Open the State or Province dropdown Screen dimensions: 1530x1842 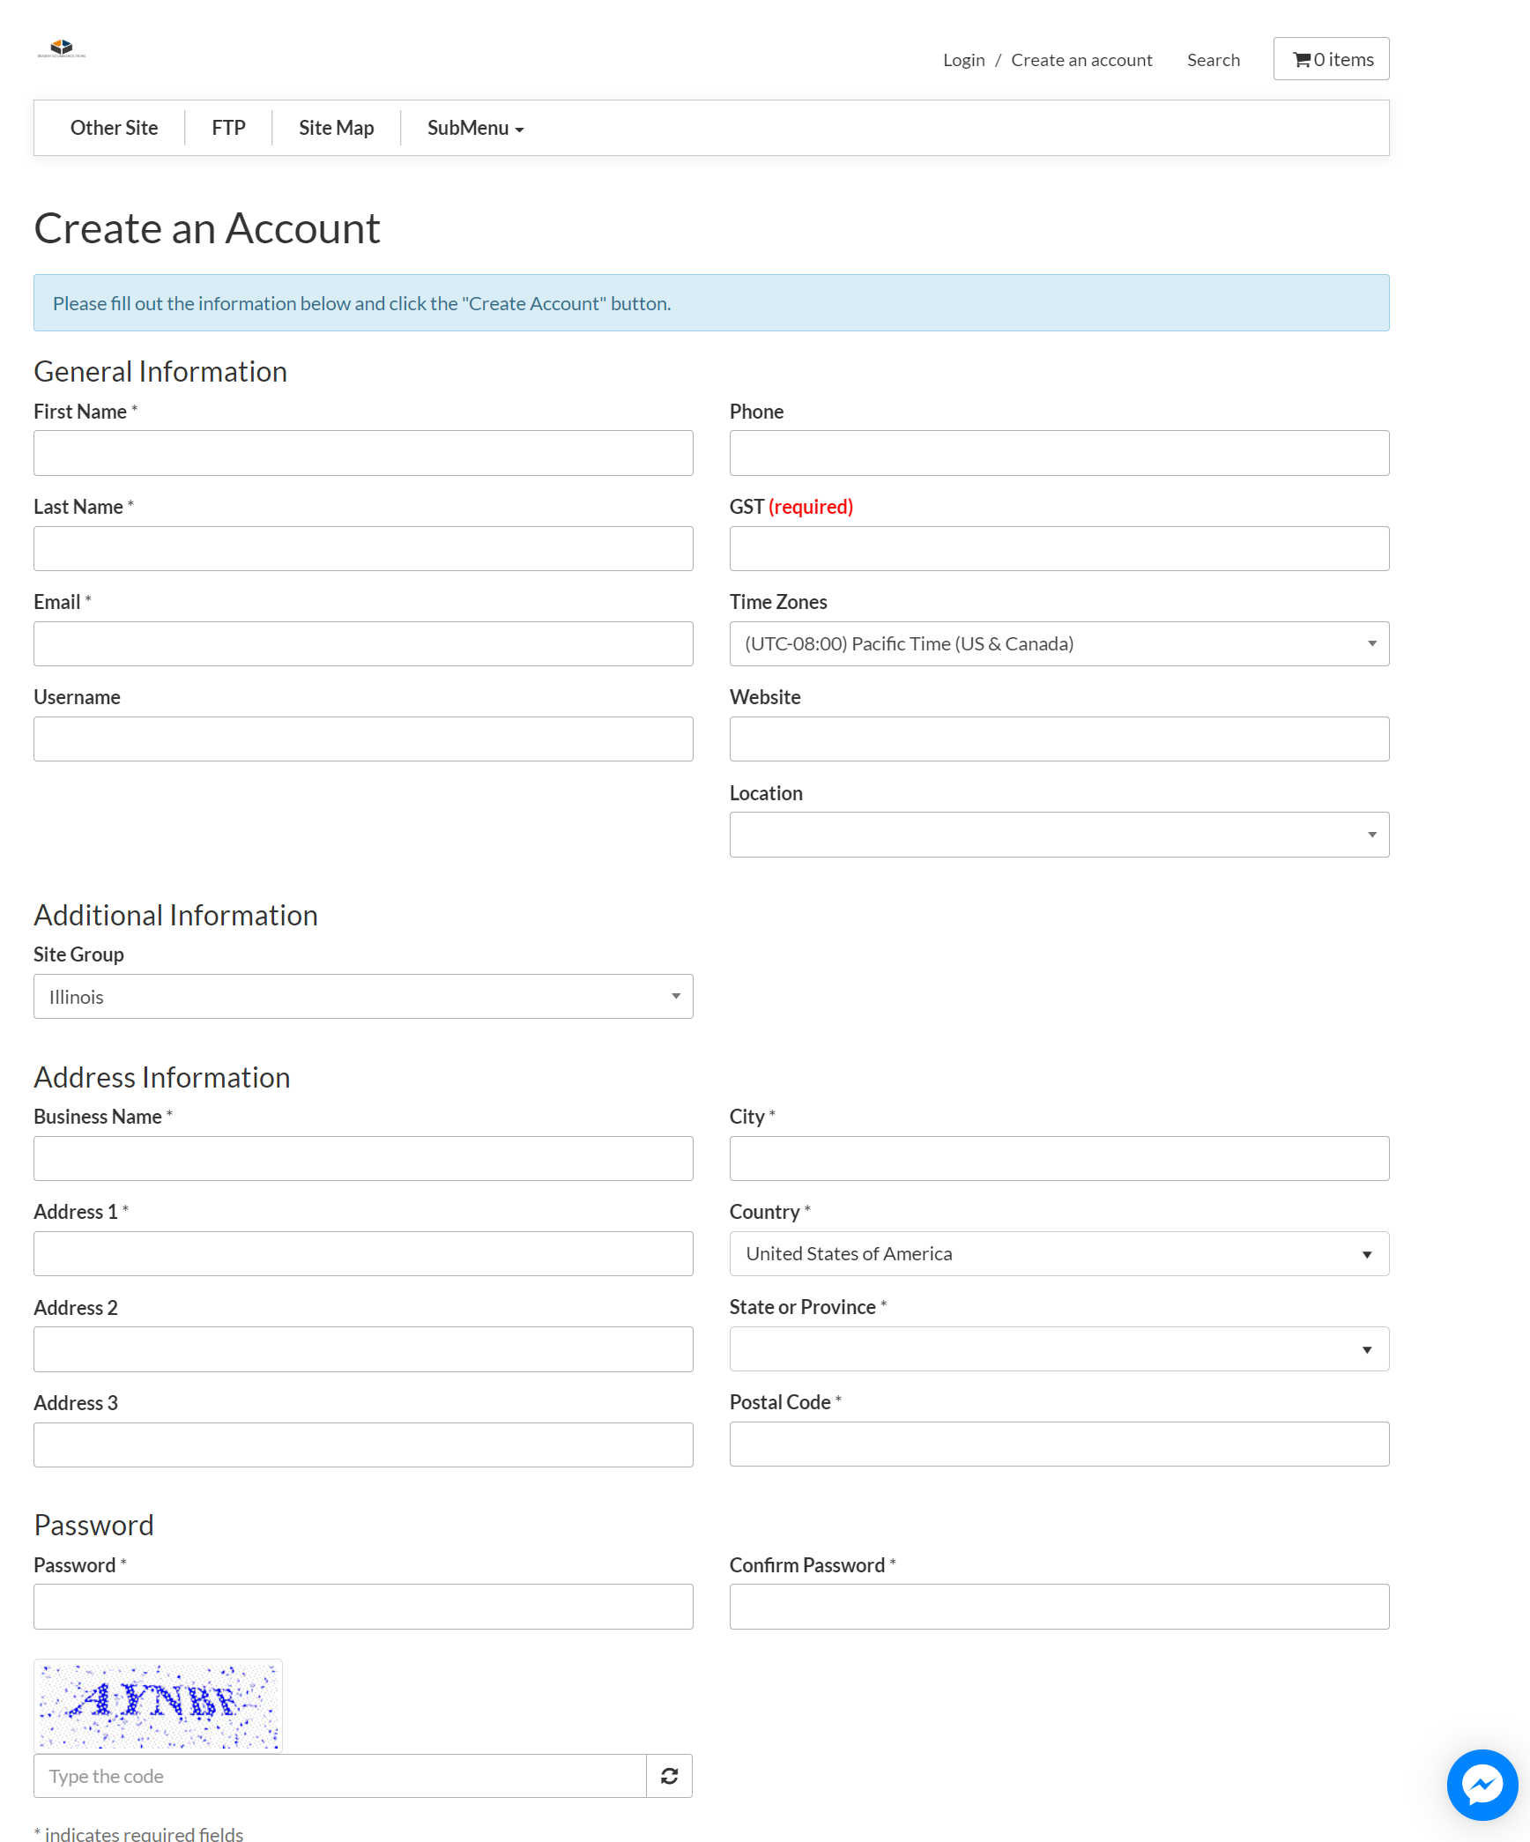pyautogui.click(x=1059, y=1349)
